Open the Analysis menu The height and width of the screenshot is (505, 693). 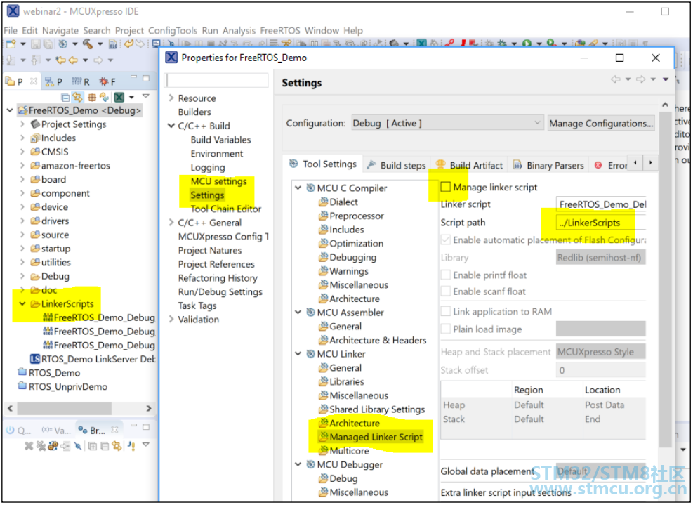point(239,30)
